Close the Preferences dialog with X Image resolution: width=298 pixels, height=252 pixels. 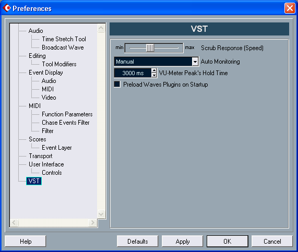tap(290, 8)
